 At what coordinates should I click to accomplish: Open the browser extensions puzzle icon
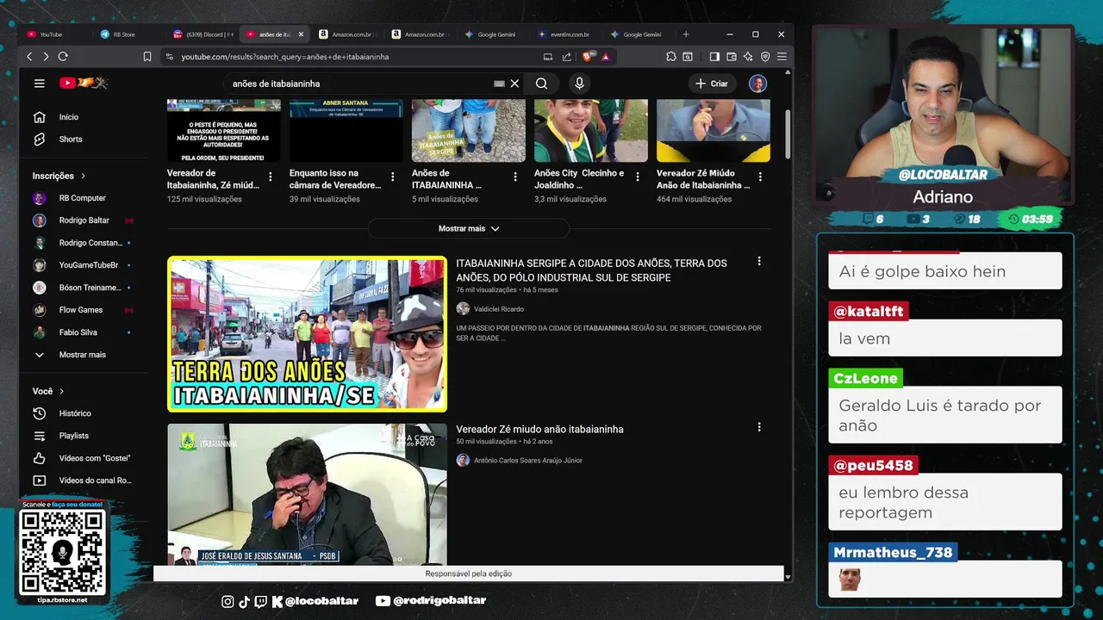pos(670,57)
